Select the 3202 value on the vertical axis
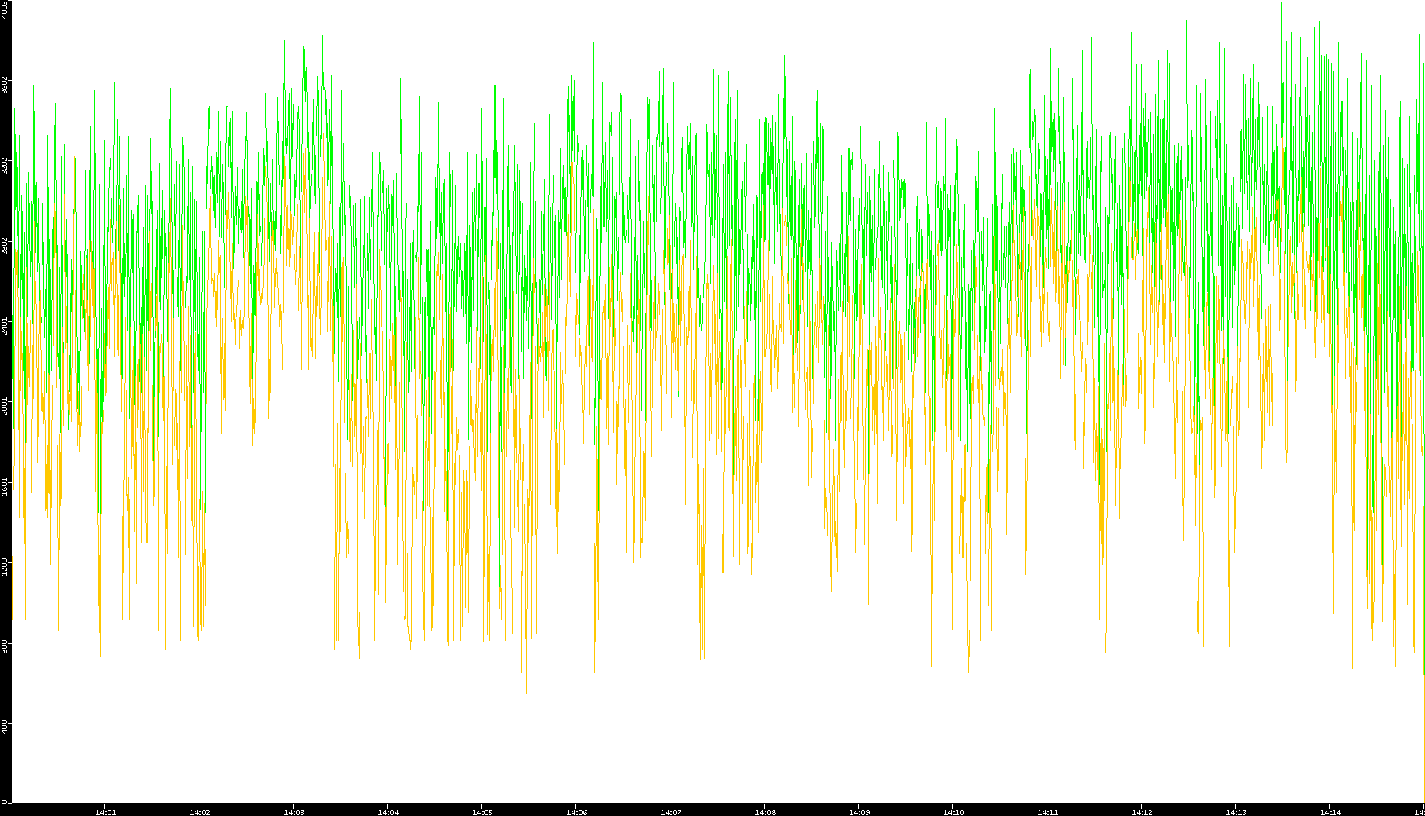This screenshot has width=1425, height=816. tap(5, 165)
